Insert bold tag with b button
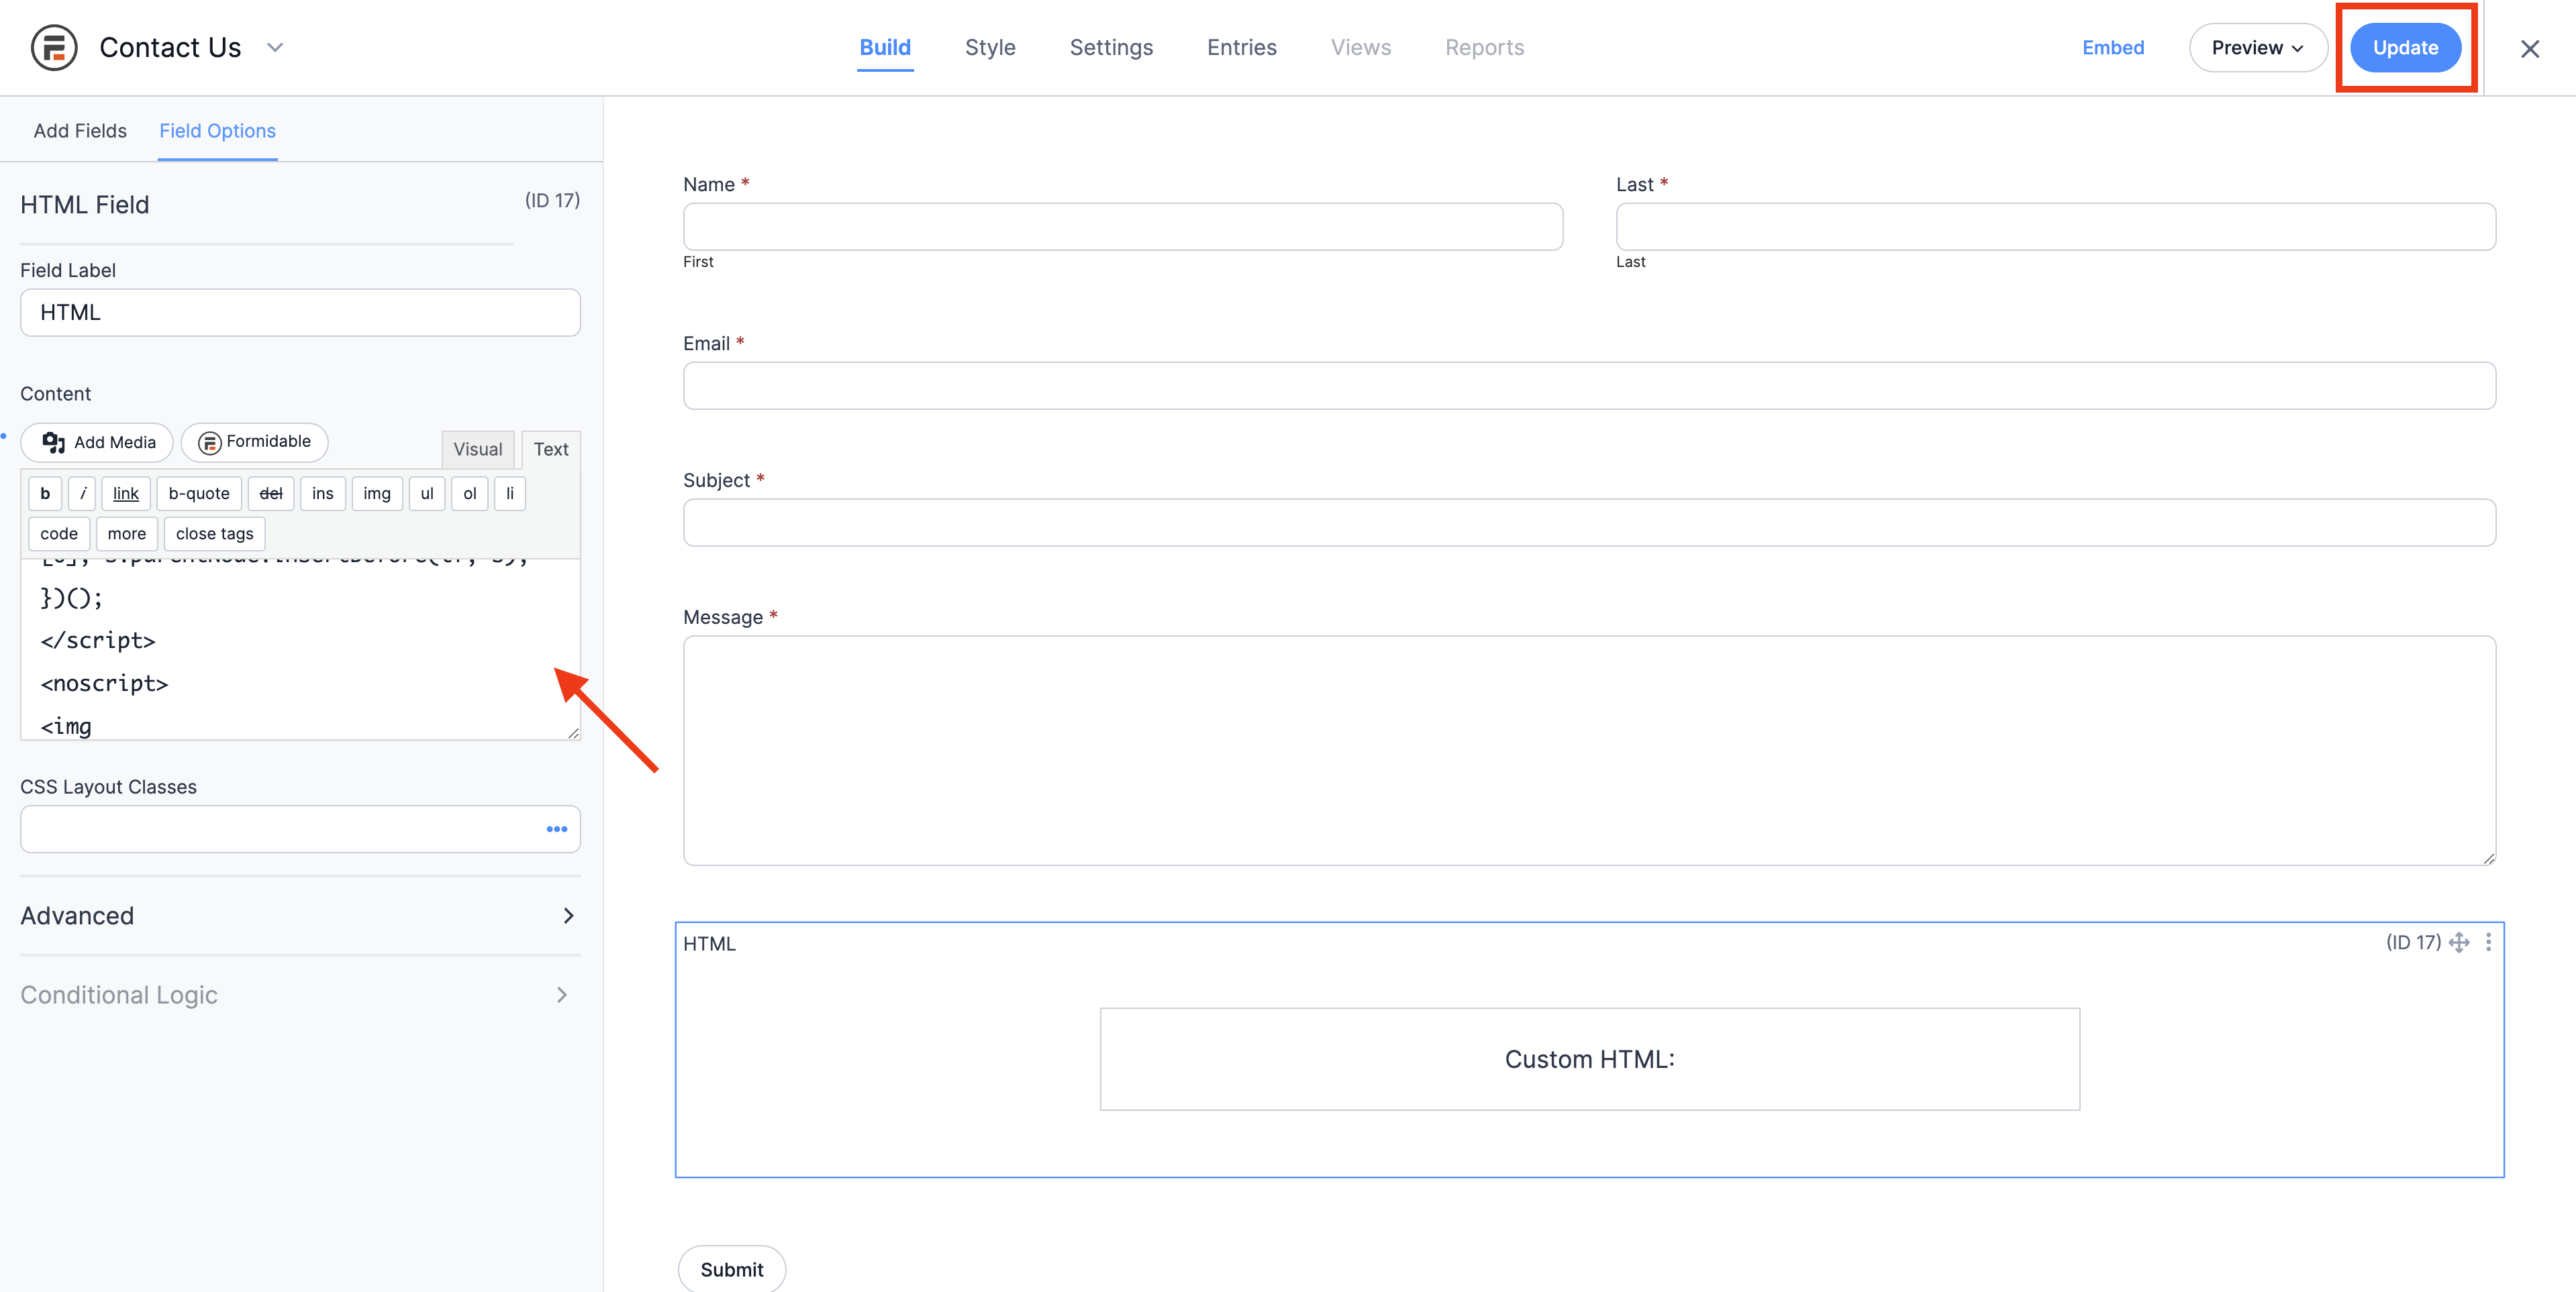Screen dimensions: 2576x1292 pyautogui.click(x=45, y=494)
